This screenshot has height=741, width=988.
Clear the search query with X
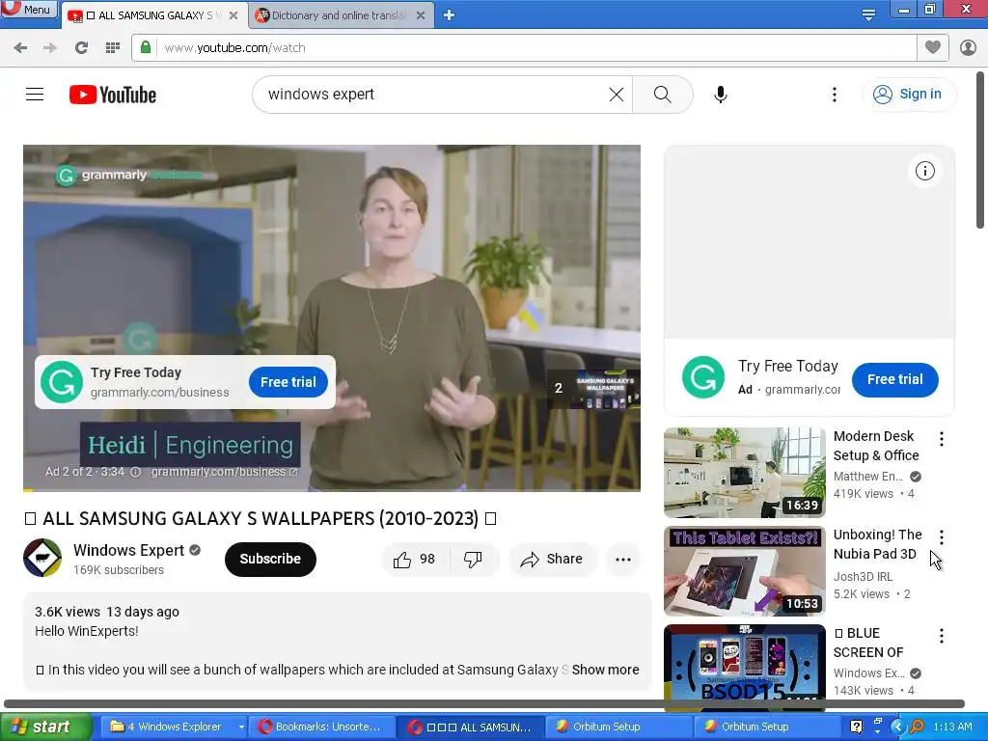(617, 95)
